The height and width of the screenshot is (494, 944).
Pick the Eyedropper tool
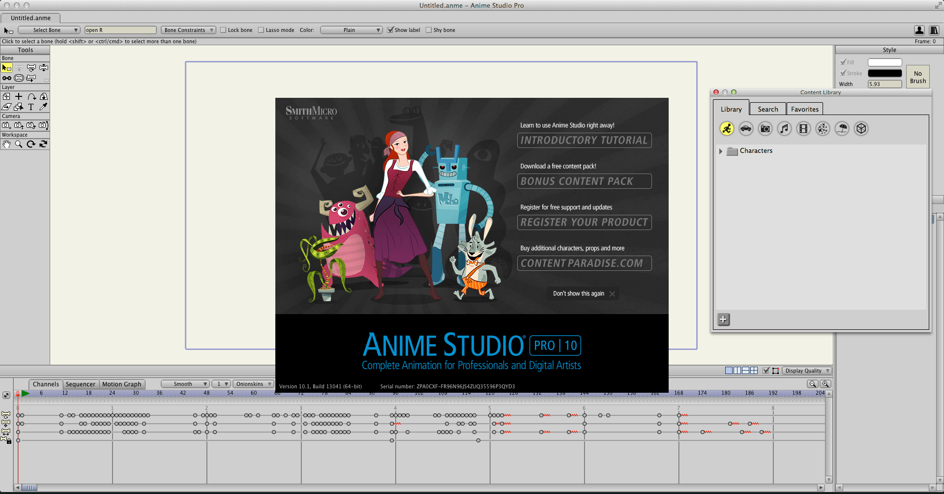[x=44, y=107]
